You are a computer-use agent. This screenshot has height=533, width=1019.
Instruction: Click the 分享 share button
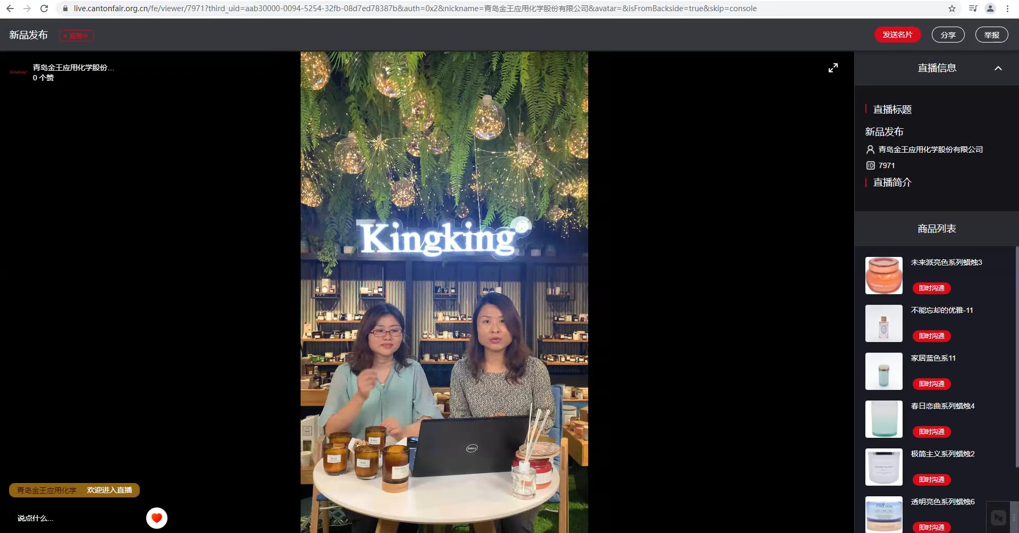948,34
